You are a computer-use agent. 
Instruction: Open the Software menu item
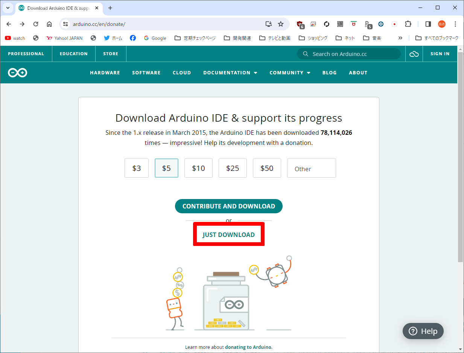[x=146, y=73]
